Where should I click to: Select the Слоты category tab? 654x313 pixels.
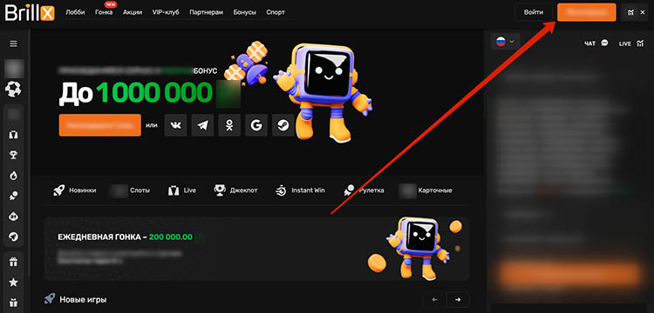coord(131,190)
